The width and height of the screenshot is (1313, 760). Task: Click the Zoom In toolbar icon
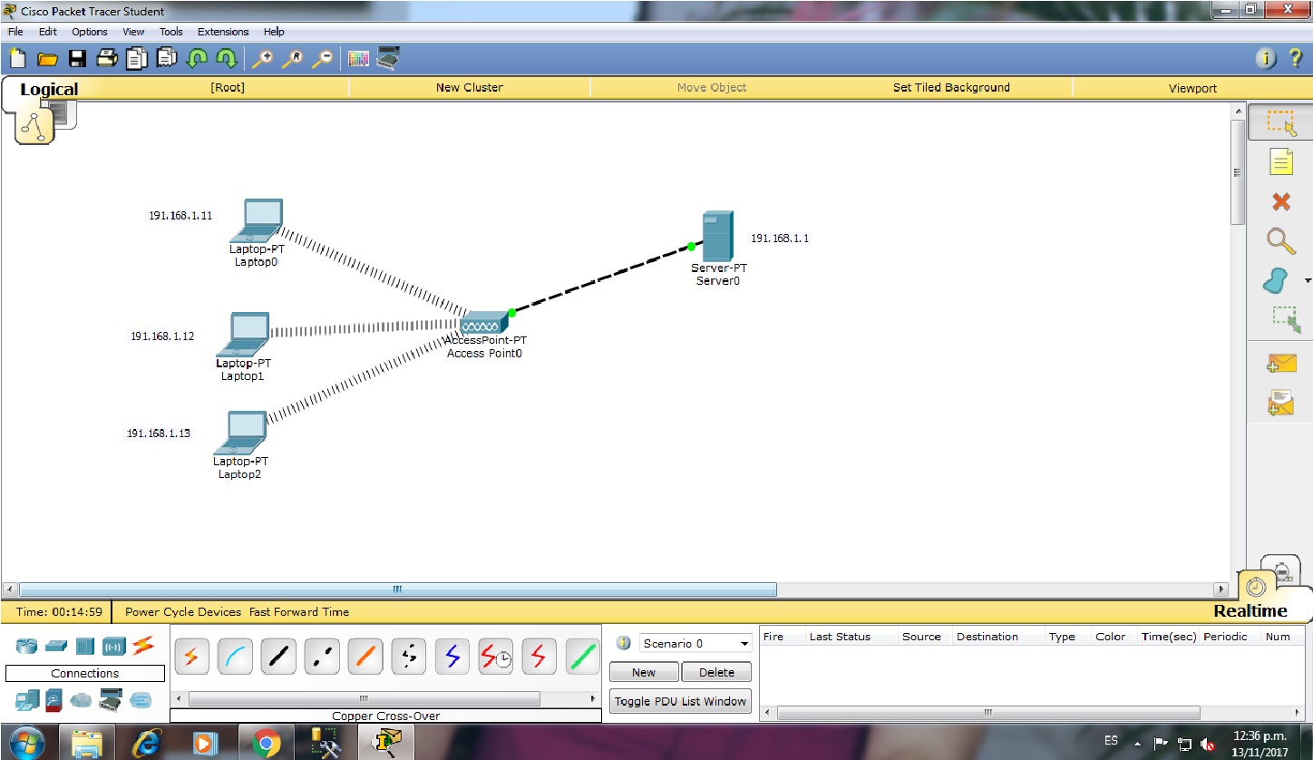[x=265, y=57]
